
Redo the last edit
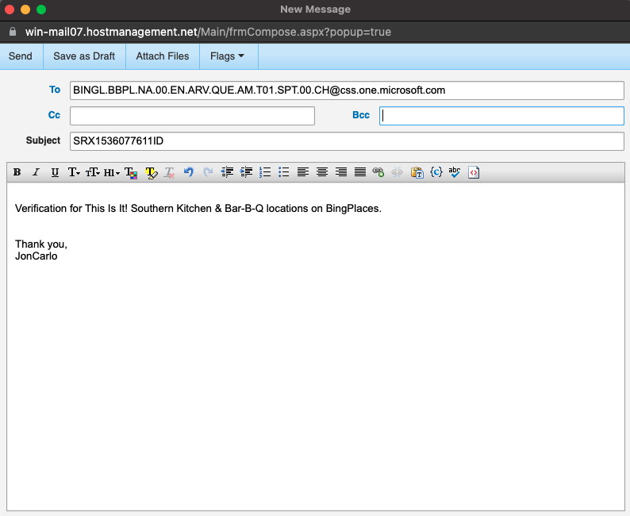pos(208,172)
